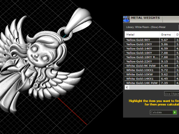Image resolution: width=179 pixels, height=134 pixels.
Task: Select the White Gold:14KX1 row
Action: pos(152,79)
